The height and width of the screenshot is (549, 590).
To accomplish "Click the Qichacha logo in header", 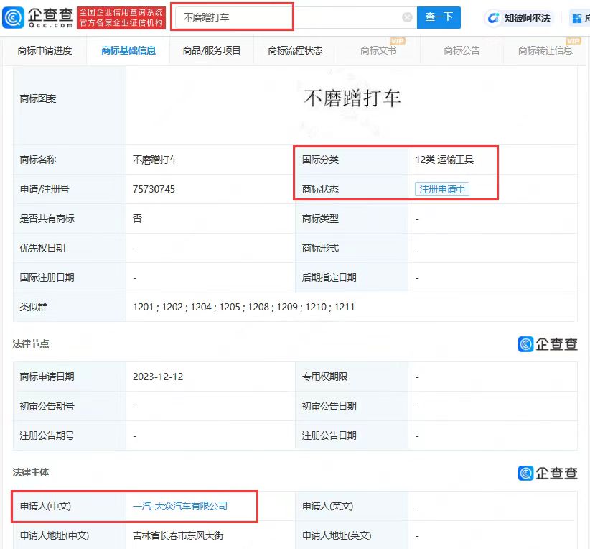I will [37, 17].
